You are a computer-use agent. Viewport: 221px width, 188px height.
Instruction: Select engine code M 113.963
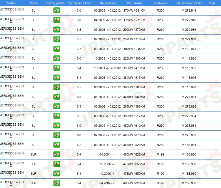[x=189, y=58]
